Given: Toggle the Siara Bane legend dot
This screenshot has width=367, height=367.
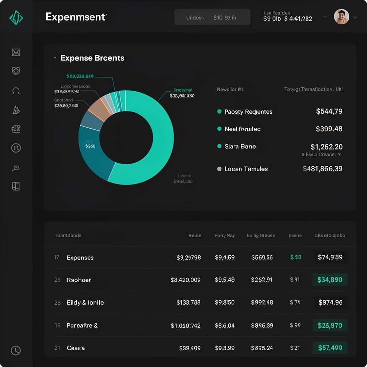Looking at the screenshot, I should [219, 146].
